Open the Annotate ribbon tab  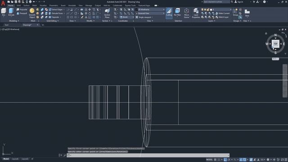pos(72,5)
